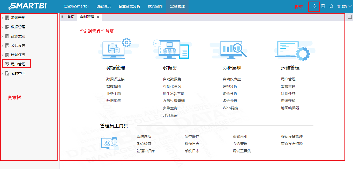Click the 计划任务 sidebar icon
The width and height of the screenshot is (353, 169).
click(x=7, y=55)
